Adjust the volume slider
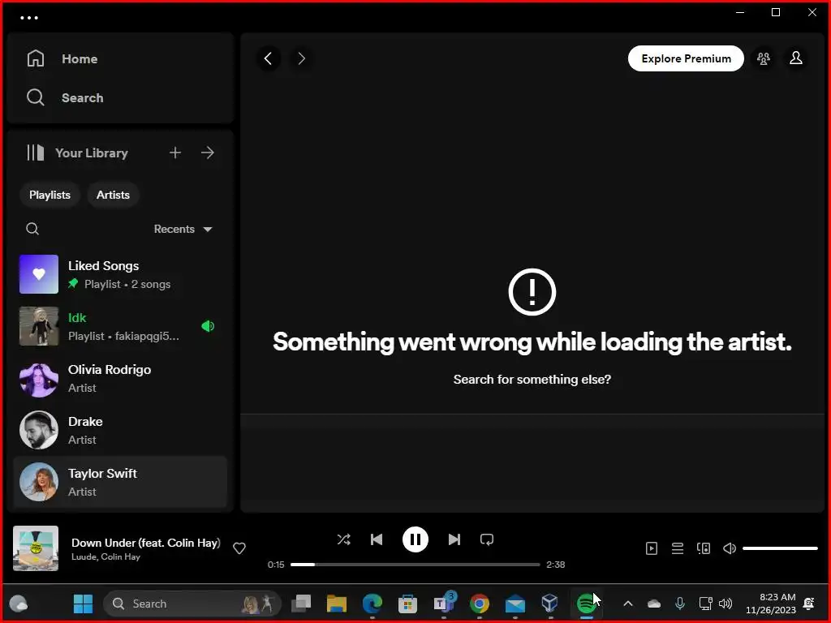This screenshot has width=831, height=623. [780, 548]
